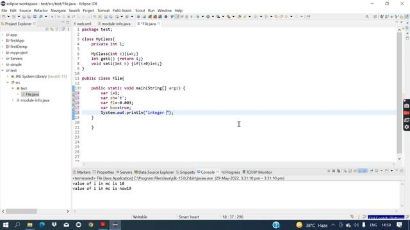410x230 pixels.
Task: Toggle breakpoint marker on line 18
Action: point(74,112)
